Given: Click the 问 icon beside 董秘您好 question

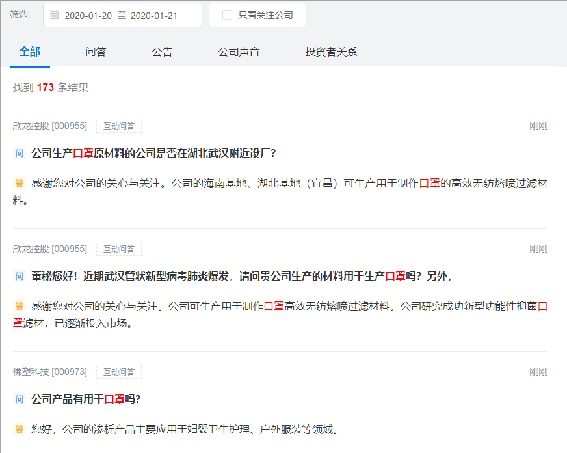Looking at the screenshot, I should pos(19,276).
